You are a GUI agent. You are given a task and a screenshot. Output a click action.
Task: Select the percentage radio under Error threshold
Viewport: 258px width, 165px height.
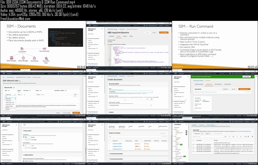[x=23, y=148]
